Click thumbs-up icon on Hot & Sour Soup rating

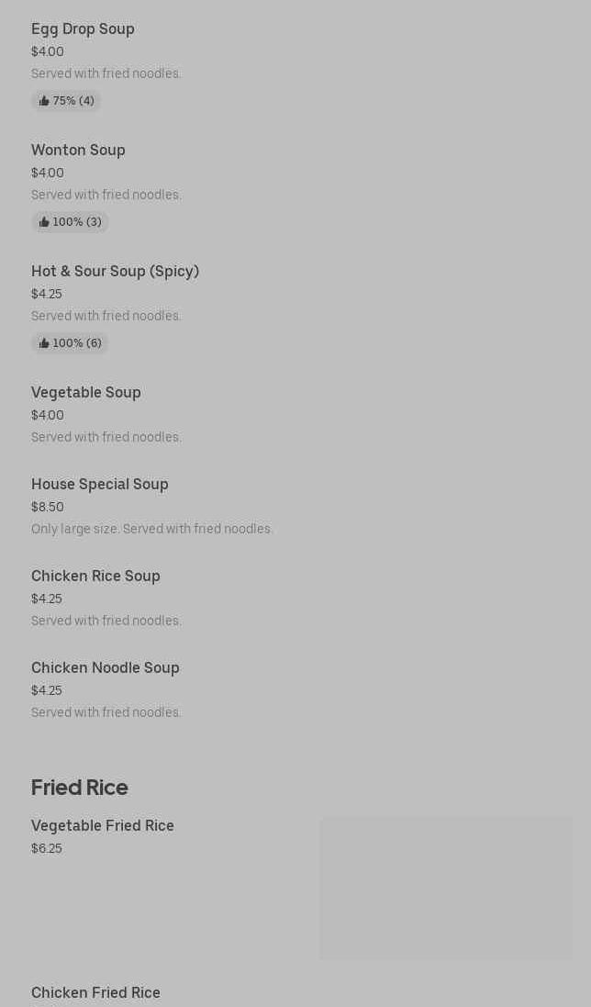tap(44, 343)
